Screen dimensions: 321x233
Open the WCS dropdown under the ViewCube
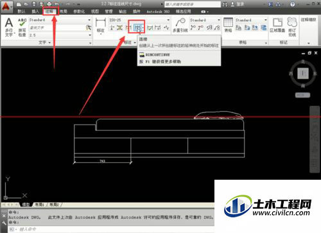coord(302,95)
